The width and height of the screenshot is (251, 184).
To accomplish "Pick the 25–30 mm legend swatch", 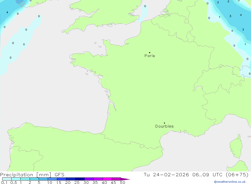I will pos(80,179).
